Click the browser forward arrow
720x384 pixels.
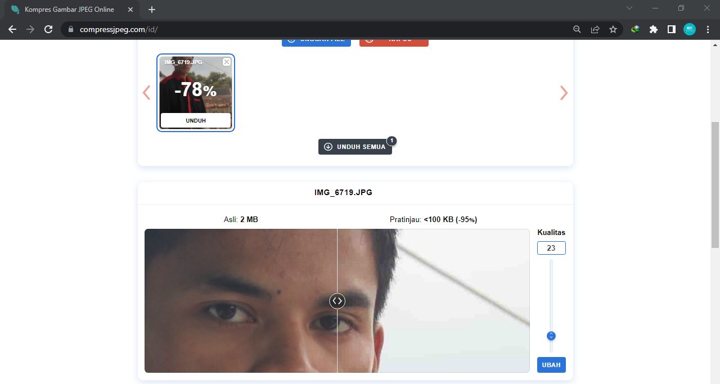coord(30,29)
